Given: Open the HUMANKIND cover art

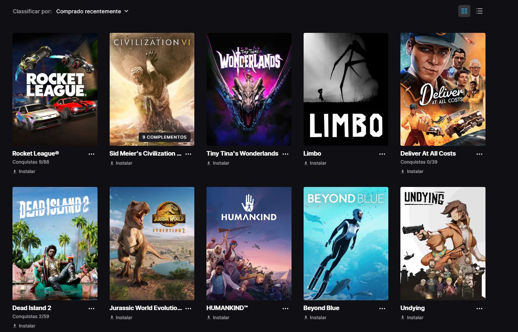Looking at the screenshot, I should 249,244.
